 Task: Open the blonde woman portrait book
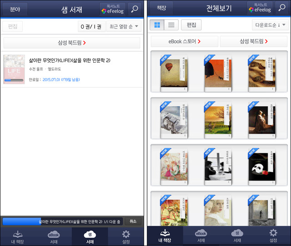click(218, 210)
